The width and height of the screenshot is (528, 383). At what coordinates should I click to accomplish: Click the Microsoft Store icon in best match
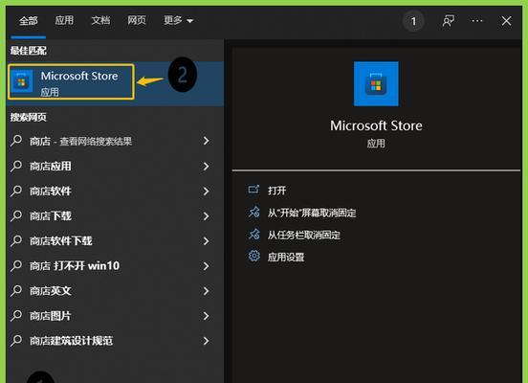tap(22, 81)
